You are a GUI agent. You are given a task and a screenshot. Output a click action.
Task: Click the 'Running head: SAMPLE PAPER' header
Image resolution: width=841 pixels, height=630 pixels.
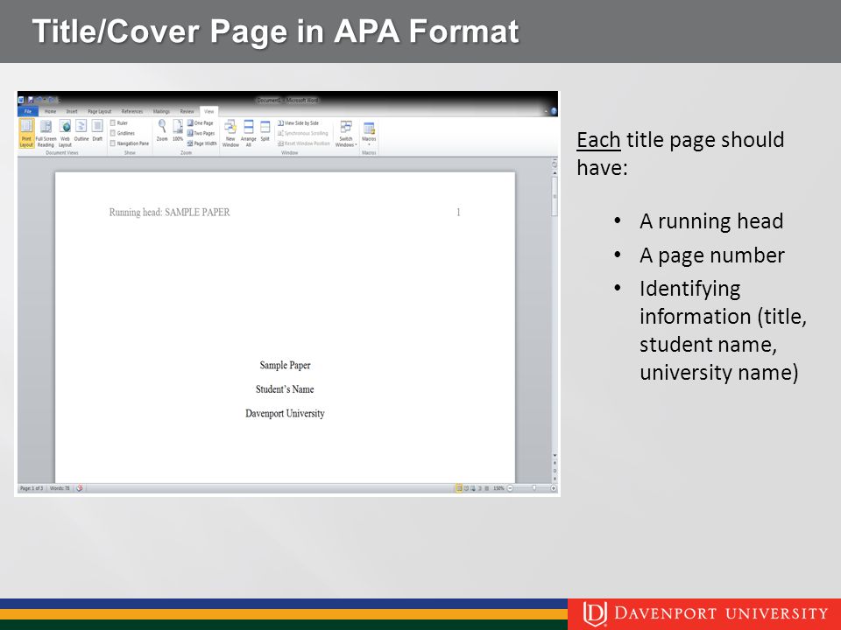[169, 212]
